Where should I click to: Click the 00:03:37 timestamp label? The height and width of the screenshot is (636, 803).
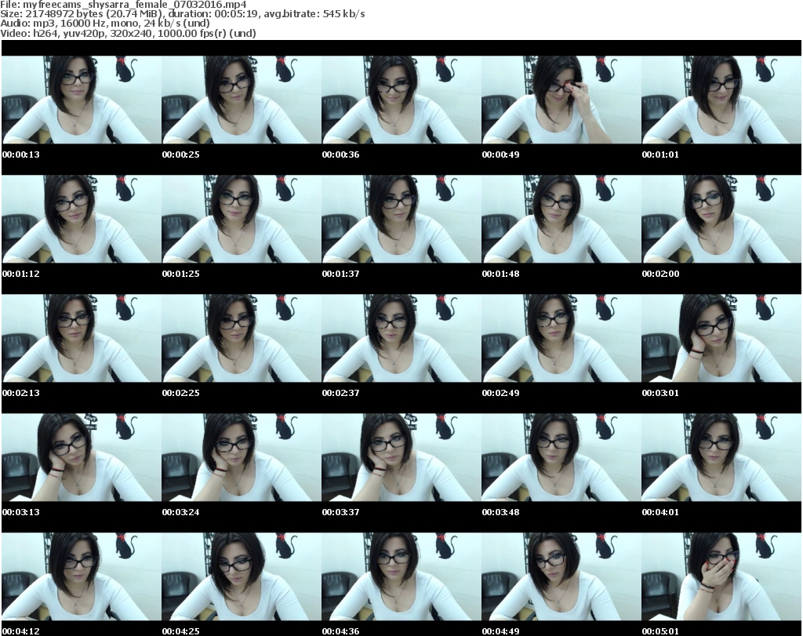(x=340, y=512)
